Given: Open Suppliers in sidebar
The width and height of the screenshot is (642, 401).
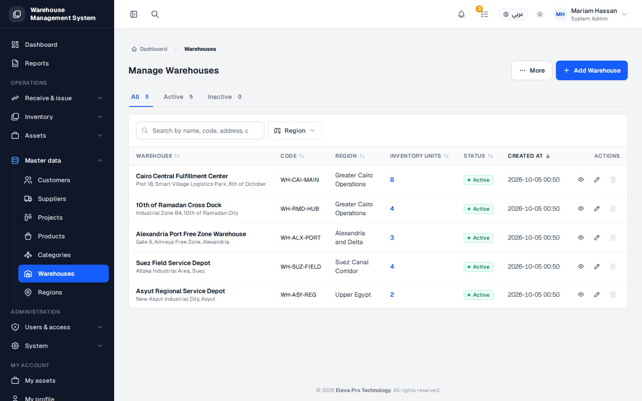Looking at the screenshot, I should pos(63,199).
